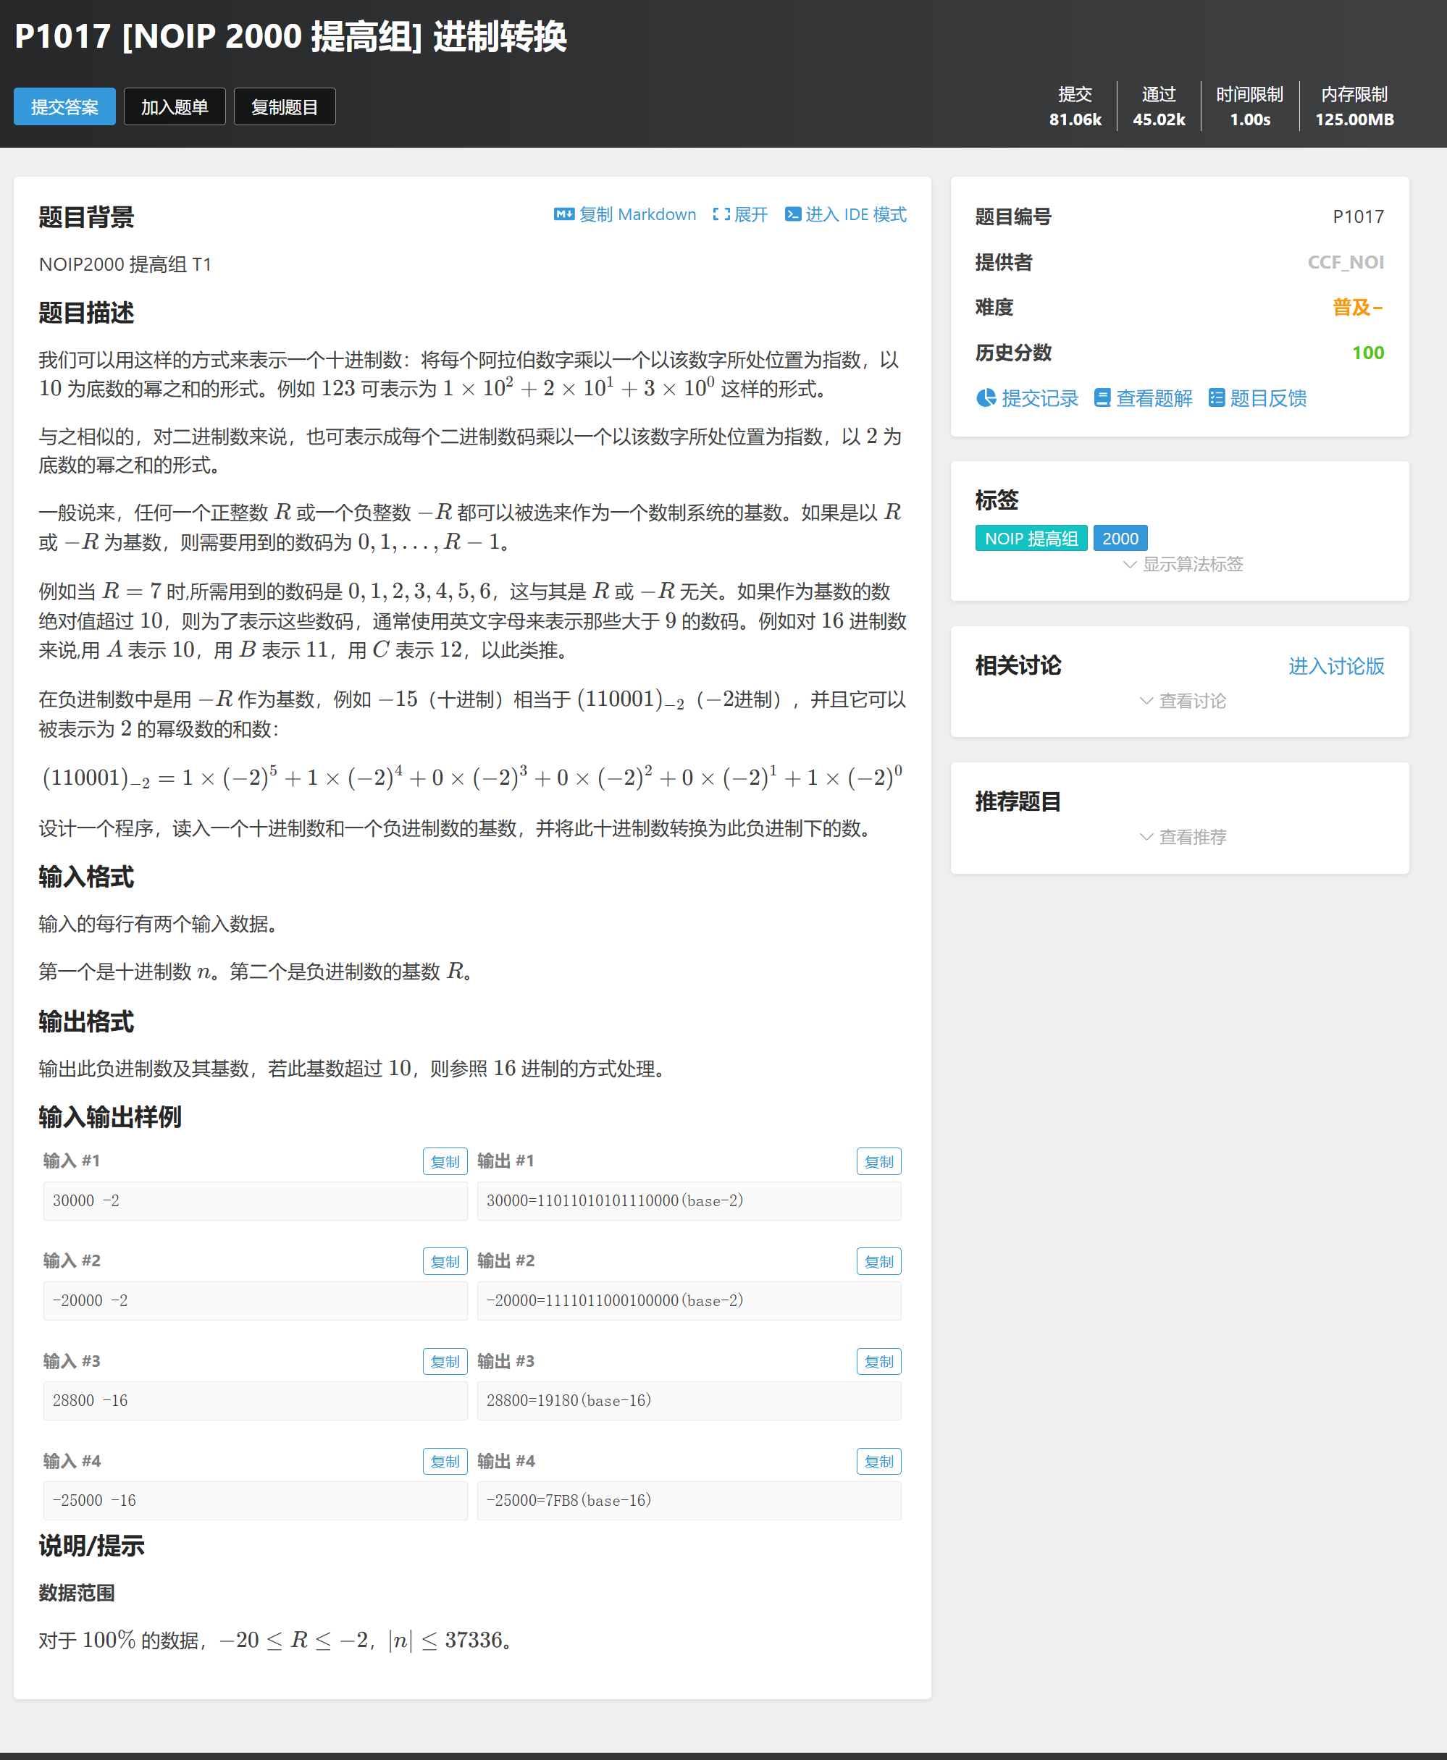Expand the 查看讨论 section
1447x1760 pixels.
pyautogui.click(x=1192, y=701)
